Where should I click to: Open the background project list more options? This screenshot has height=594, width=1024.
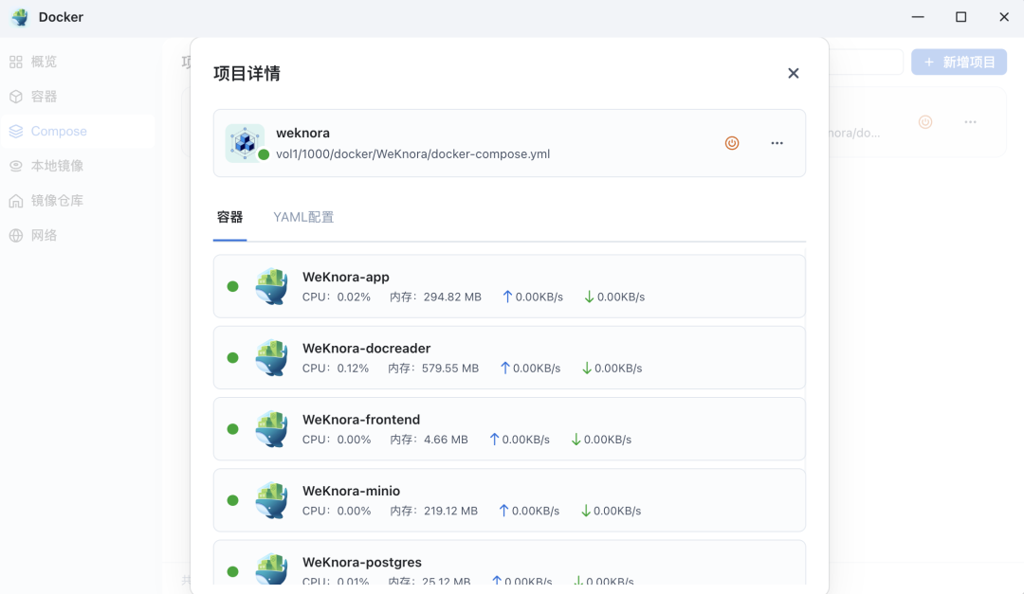tap(971, 122)
